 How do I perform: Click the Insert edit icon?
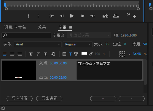tap(105, 16)
